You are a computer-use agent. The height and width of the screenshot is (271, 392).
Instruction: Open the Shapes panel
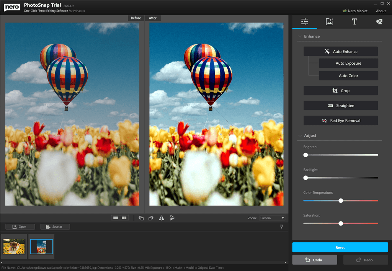[x=379, y=22]
